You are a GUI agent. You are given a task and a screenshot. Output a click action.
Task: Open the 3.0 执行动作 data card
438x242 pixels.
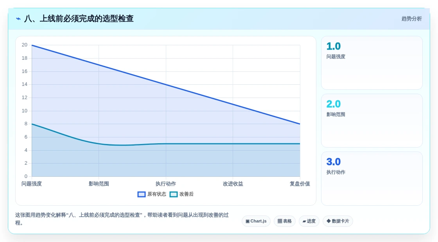point(372,178)
